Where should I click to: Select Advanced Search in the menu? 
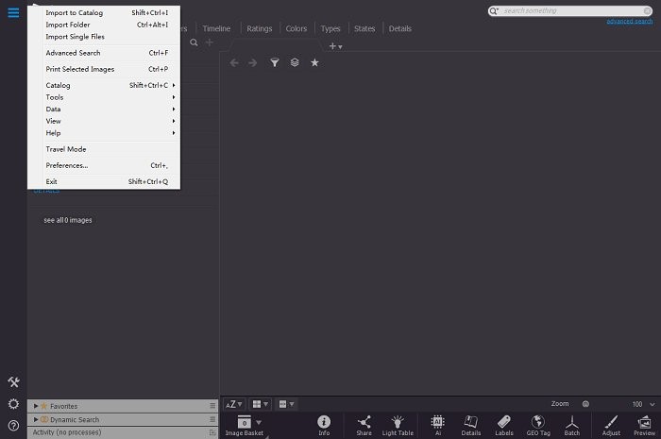coord(104,53)
